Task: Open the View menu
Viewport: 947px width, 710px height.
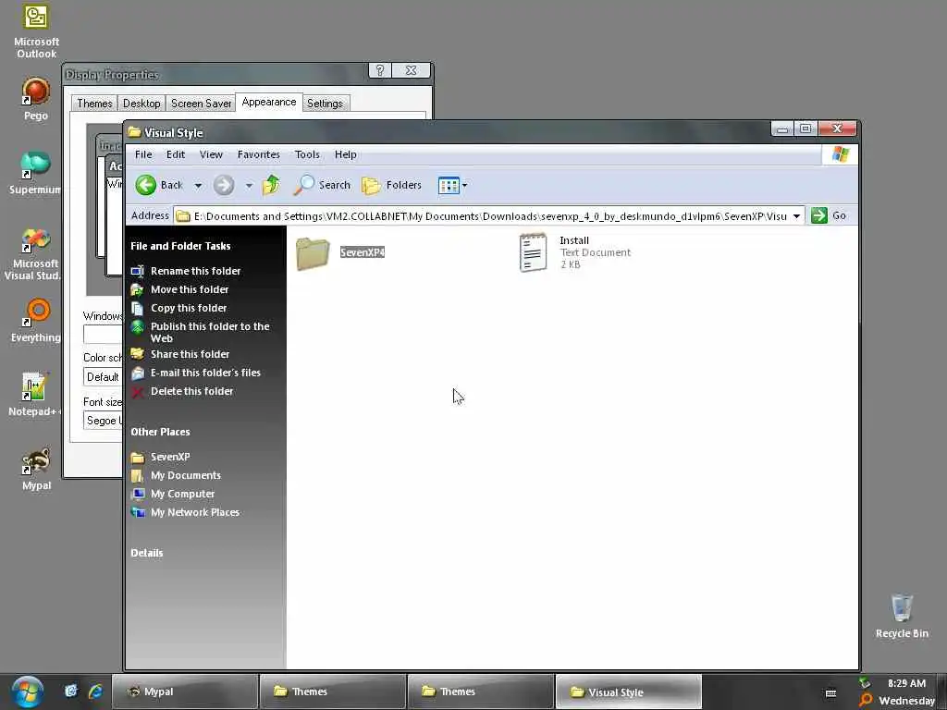Action: pos(211,154)
